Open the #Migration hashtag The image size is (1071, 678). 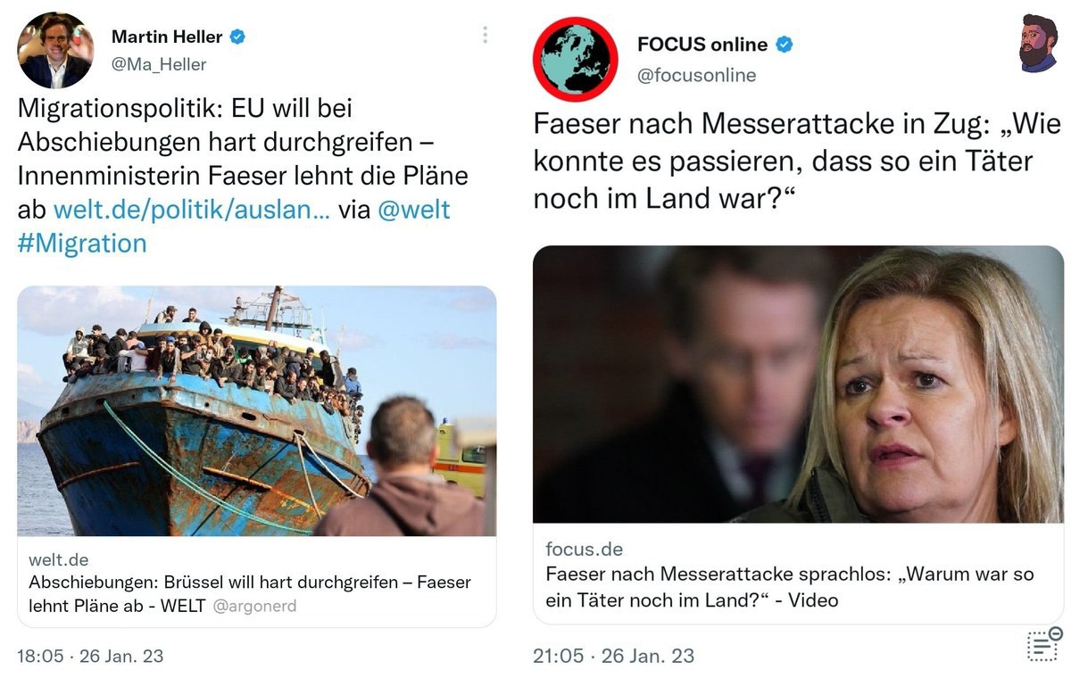pos(82,243)
